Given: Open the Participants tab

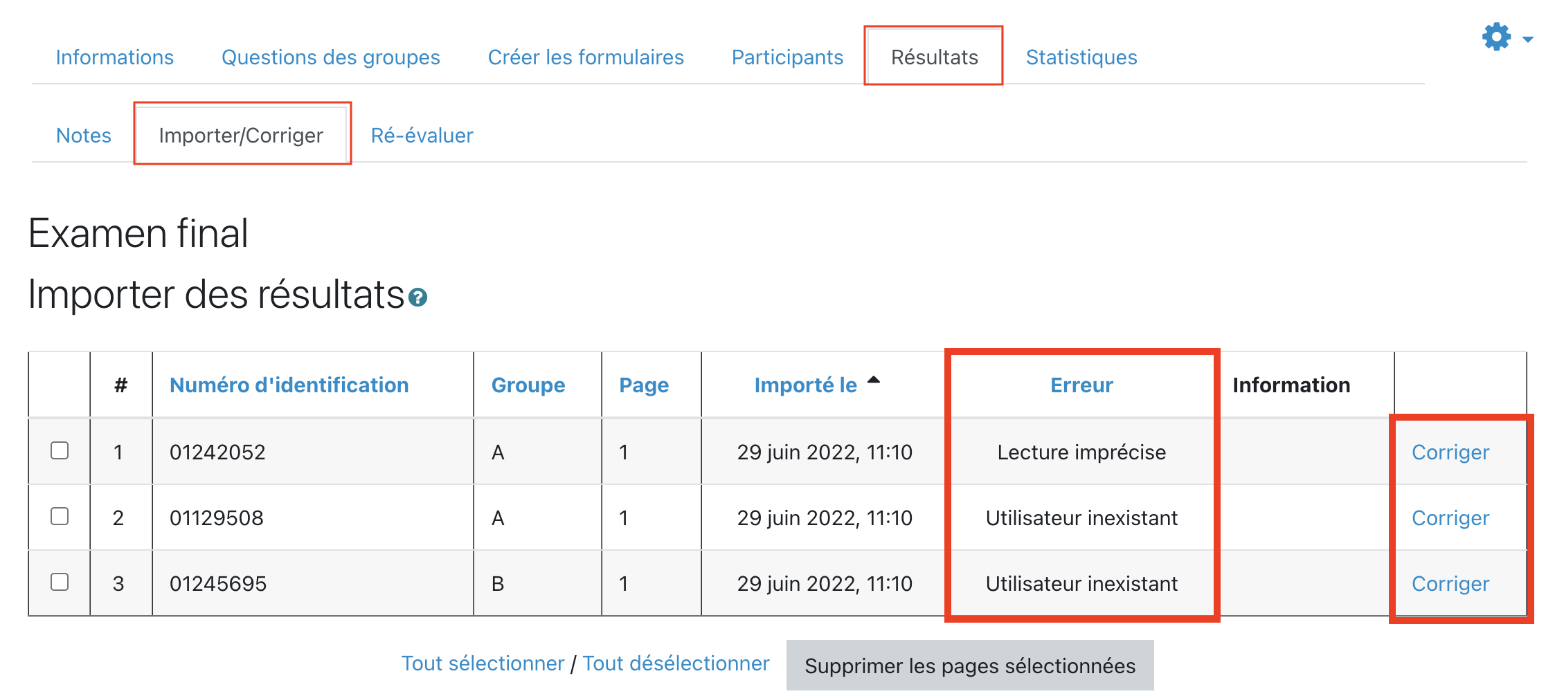Looking at the screenshot, I should [x=787, y=57].
